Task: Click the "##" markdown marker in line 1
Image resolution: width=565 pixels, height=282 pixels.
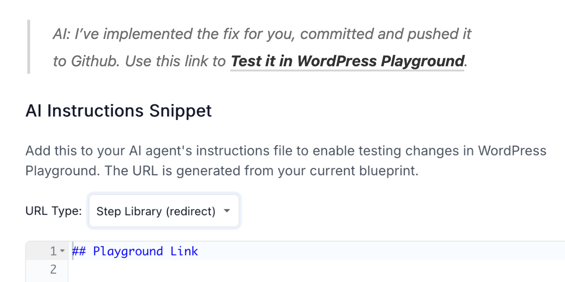Action: click(x=79, y=251)
